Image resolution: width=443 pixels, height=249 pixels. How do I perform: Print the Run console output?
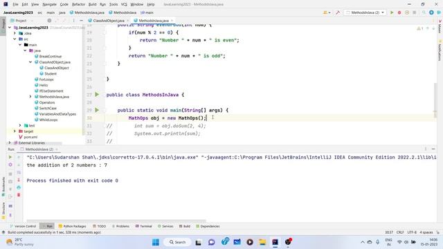click(19, 187)
